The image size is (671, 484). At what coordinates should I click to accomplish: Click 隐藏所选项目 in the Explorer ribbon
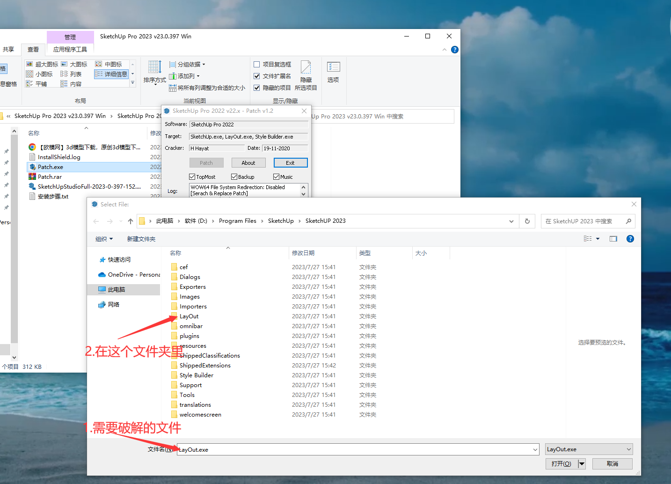pyautogui.click(x=306, y=76)
